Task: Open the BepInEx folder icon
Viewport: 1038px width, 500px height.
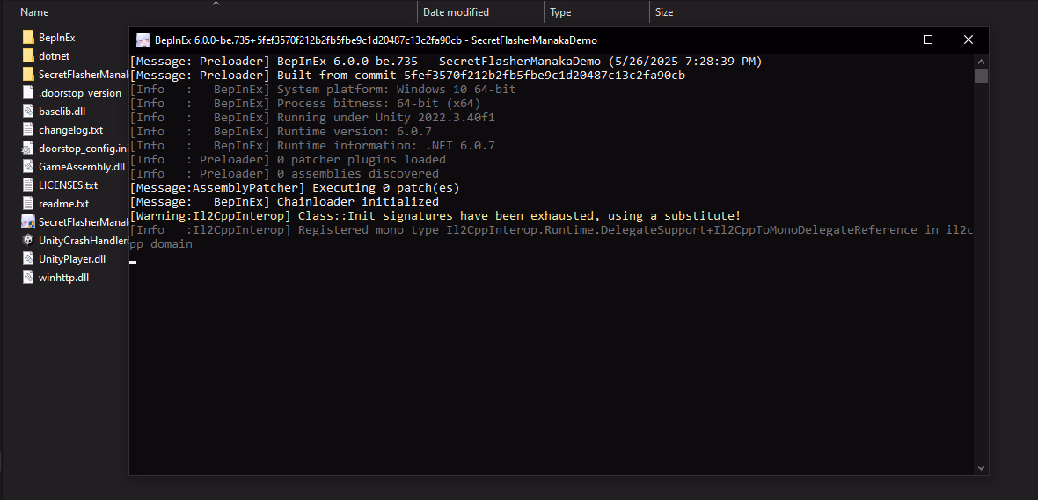Action: (x=28, y=38)
